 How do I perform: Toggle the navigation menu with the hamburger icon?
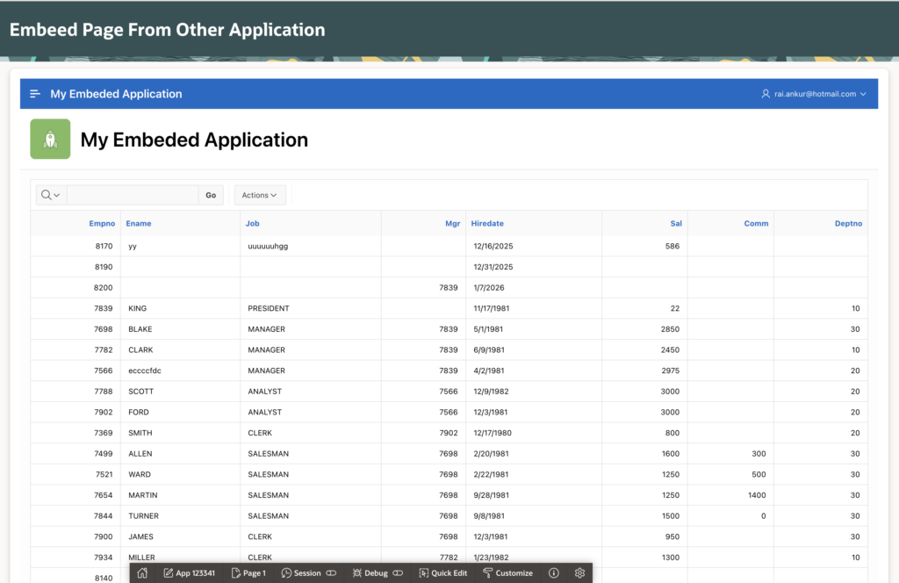pos(34,93)
